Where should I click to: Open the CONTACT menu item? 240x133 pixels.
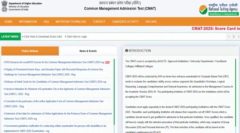pos(99,22)
